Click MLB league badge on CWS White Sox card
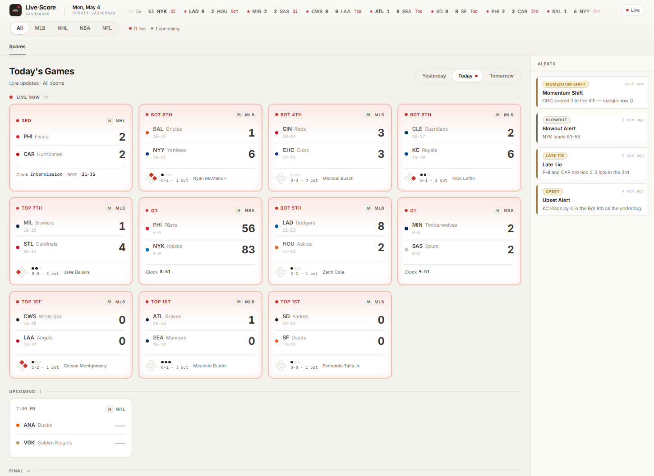The height and width of the screenshot is (476, 654). [116, 302]
